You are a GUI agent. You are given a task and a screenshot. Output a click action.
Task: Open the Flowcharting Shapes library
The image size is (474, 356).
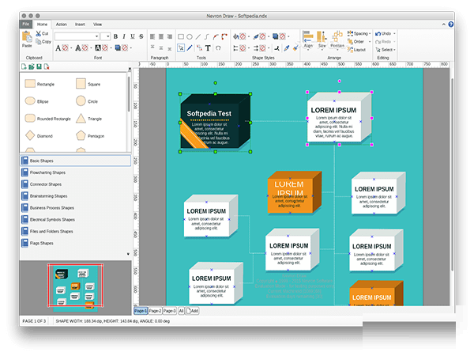[x=47, y=172]
